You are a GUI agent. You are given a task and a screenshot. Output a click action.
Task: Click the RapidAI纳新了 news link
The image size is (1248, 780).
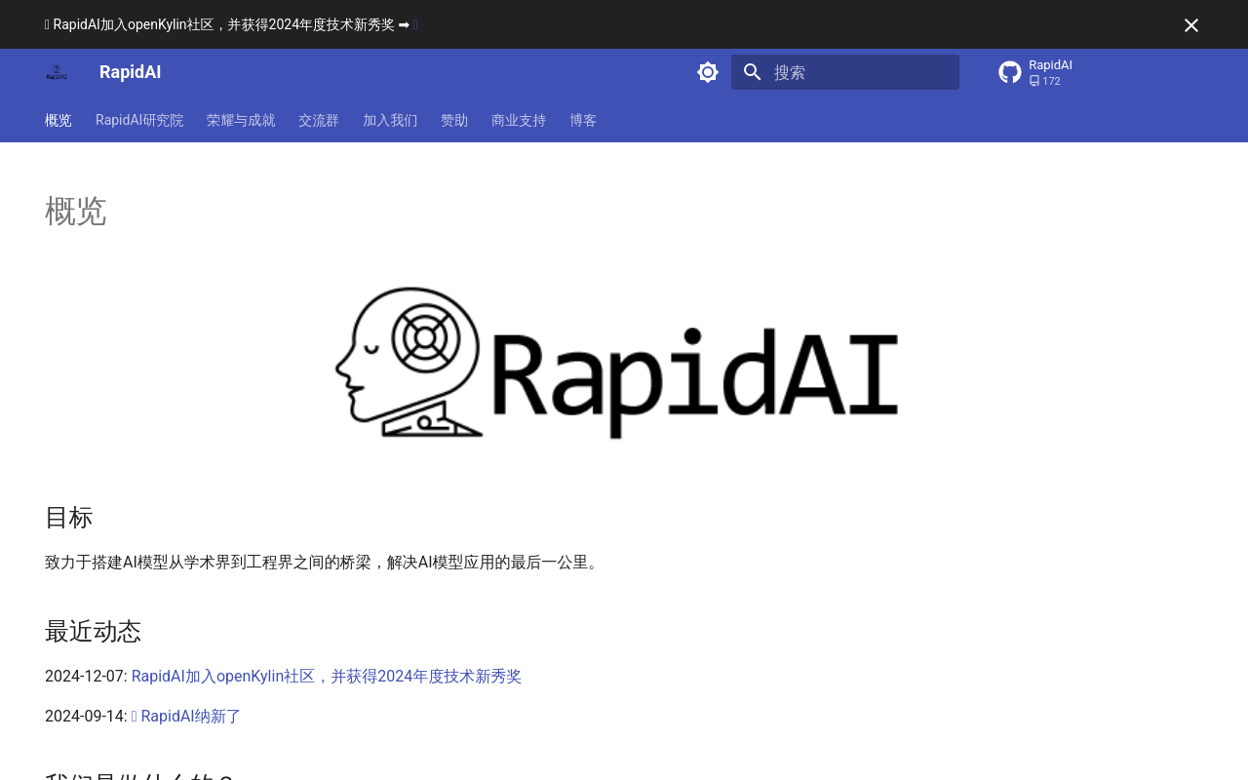(190, 716)
